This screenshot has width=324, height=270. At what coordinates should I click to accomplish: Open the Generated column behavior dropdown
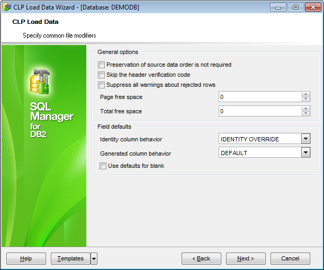tap(305, 153)
